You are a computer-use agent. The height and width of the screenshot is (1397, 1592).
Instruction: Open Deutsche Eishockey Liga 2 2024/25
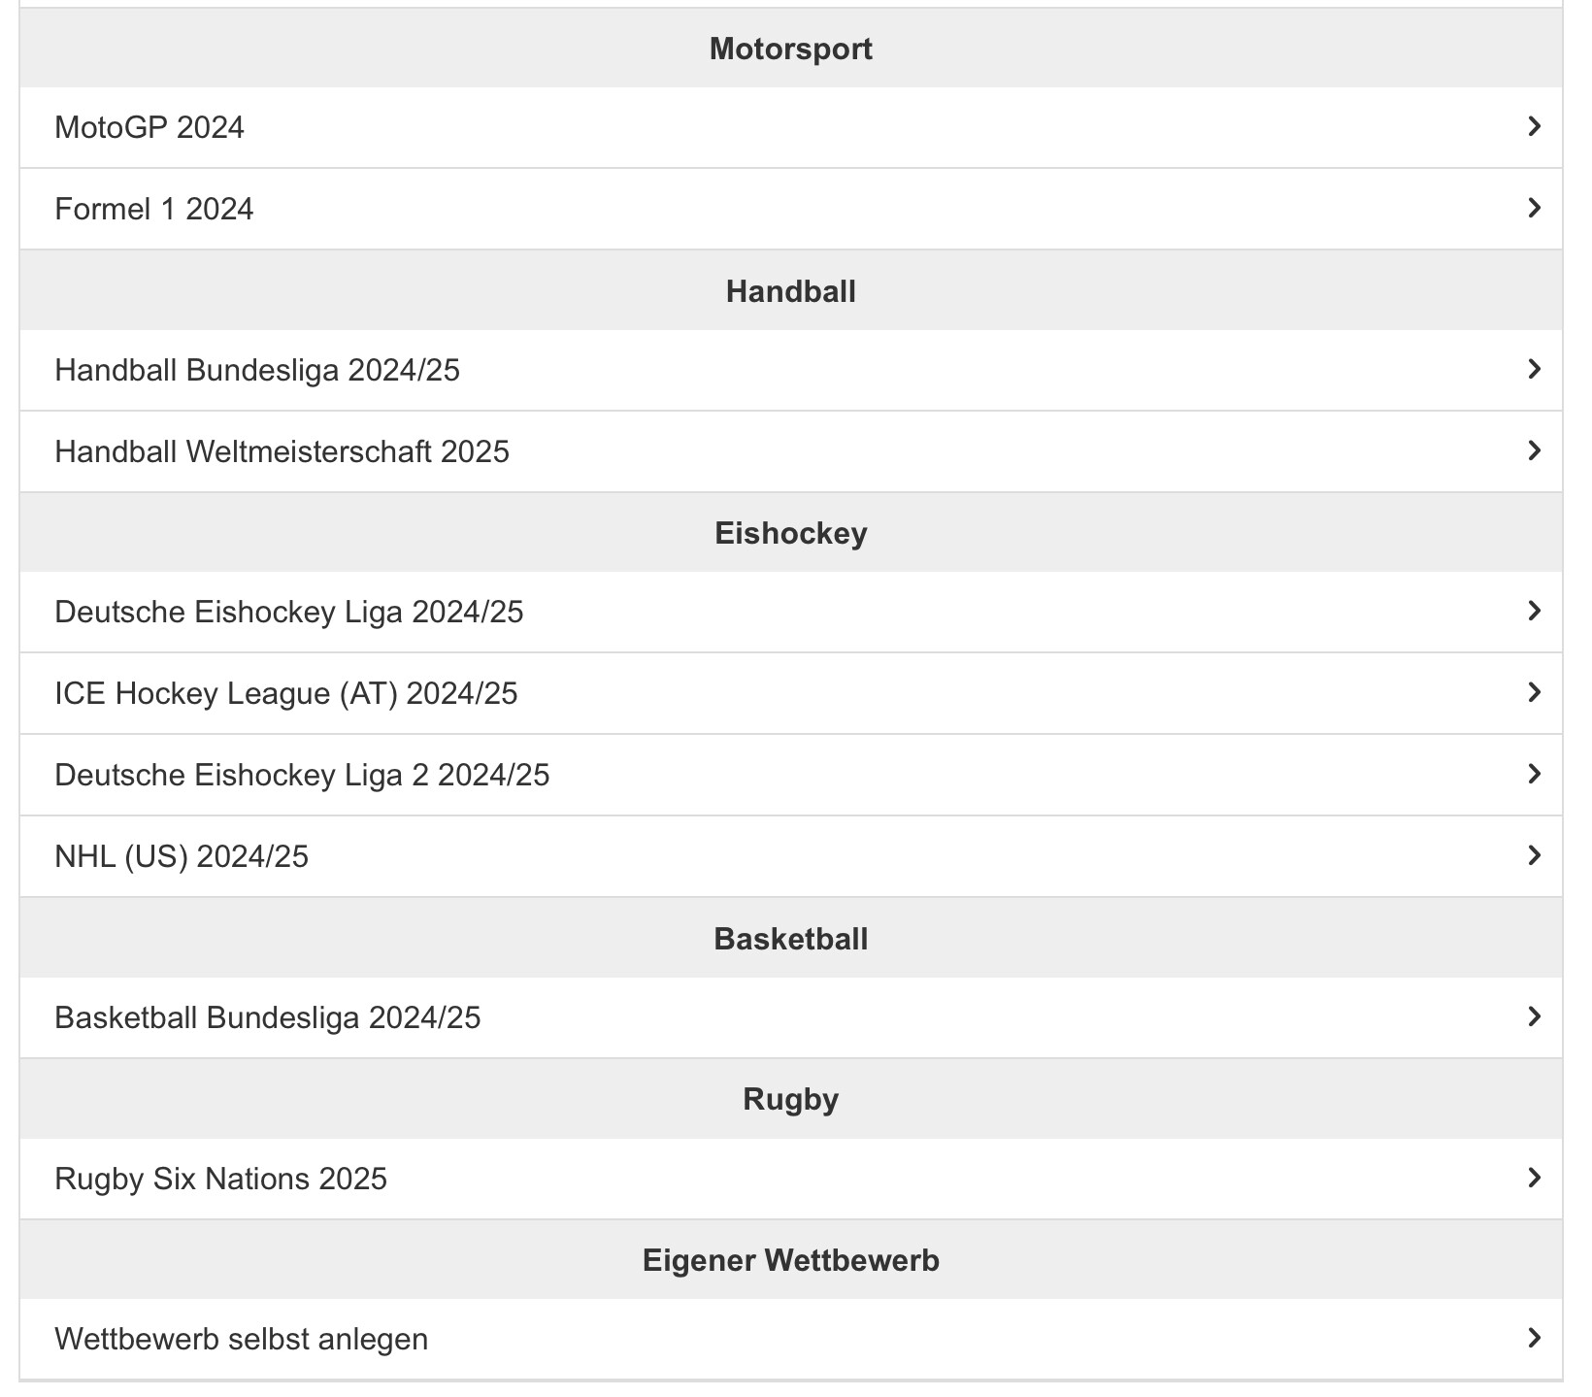(x=302, y=775)
